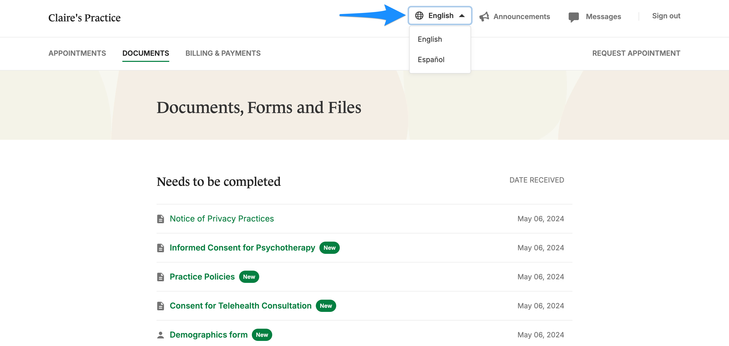
Task: Select Español from language menu
Action: [x=431, y=60]
